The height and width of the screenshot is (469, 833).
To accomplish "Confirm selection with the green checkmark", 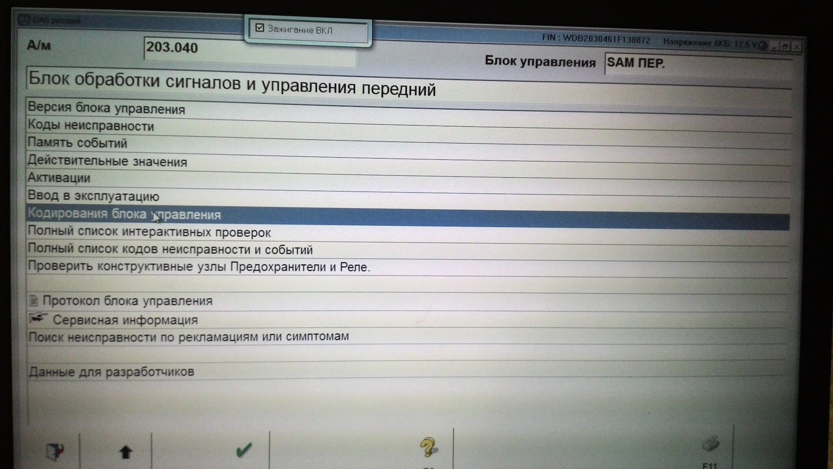I will pyautogui.click(x=244, y=450).
